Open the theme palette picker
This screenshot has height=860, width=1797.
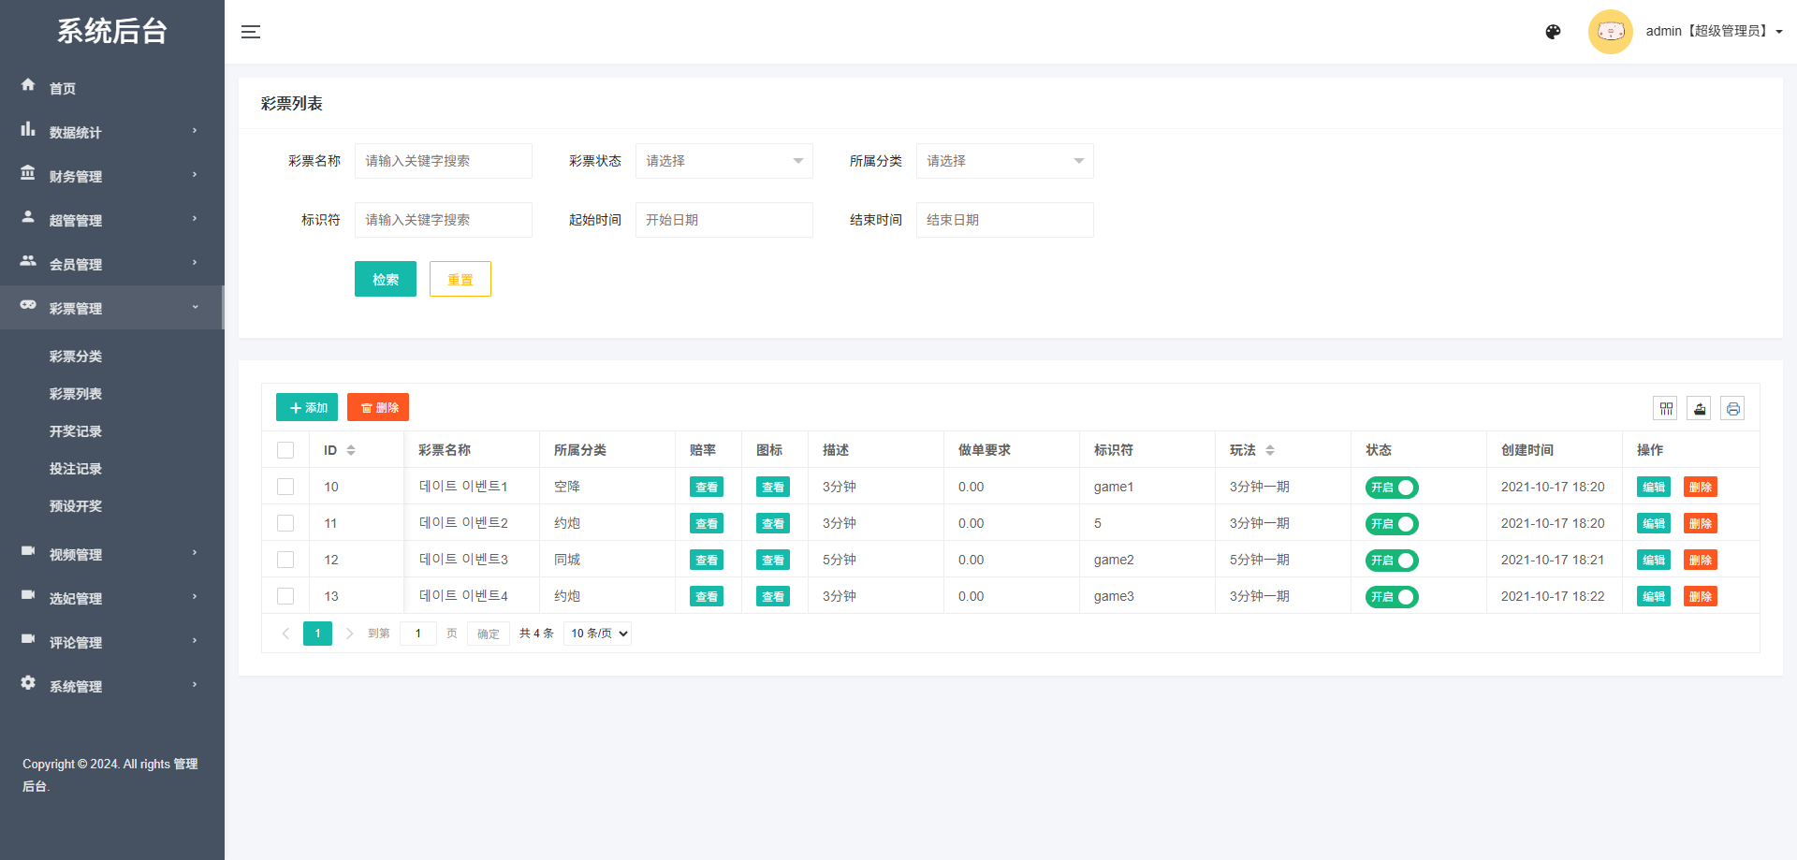[x=1553, y=31]
